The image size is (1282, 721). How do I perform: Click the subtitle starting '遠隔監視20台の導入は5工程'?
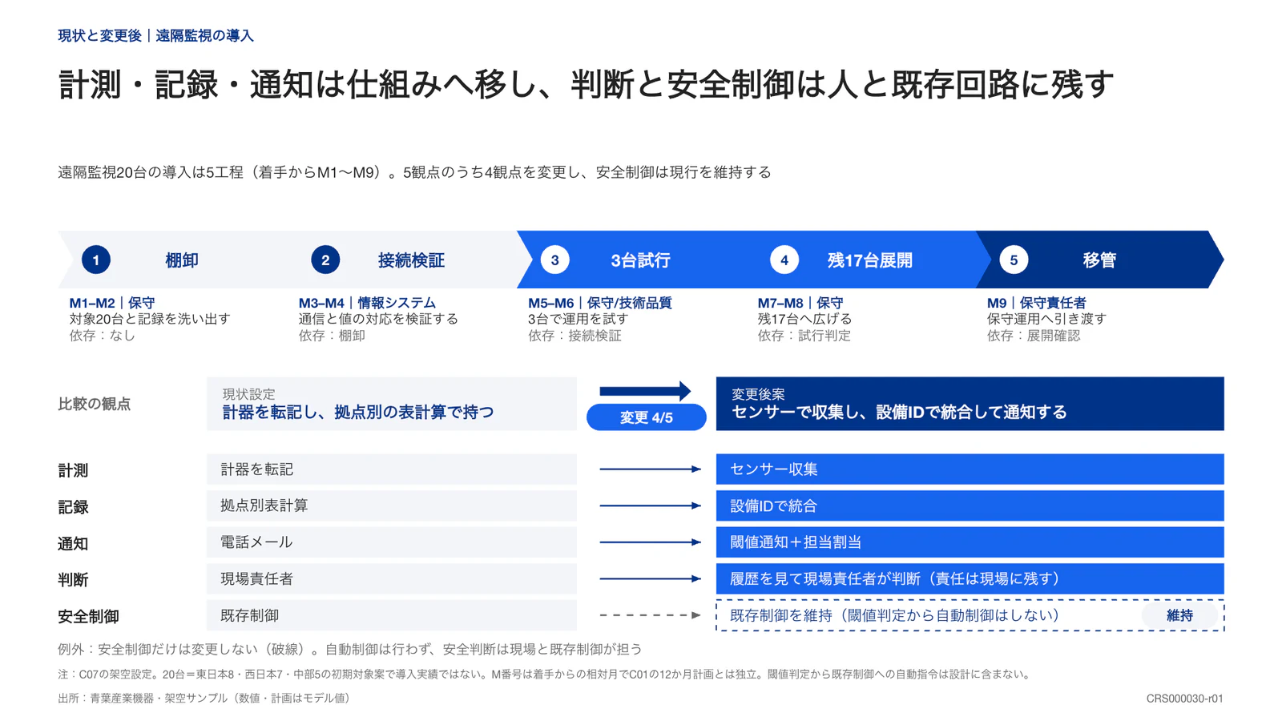(x=414, y=172)
